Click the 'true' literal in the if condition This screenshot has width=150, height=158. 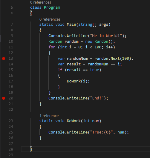click(x=94, y=70)
